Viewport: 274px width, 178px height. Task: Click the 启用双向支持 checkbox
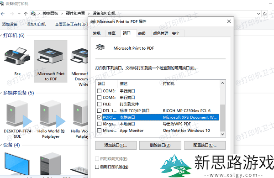pos(97,159)
